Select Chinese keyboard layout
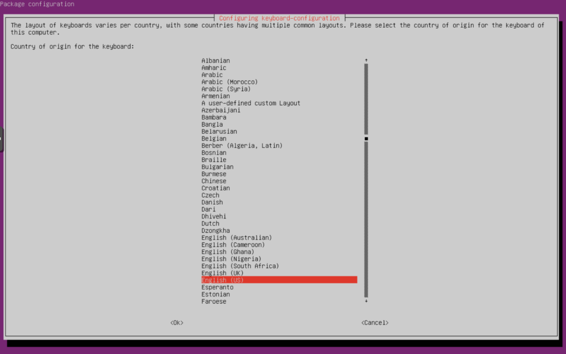This screenshot has height=354, width=566. 214,181
